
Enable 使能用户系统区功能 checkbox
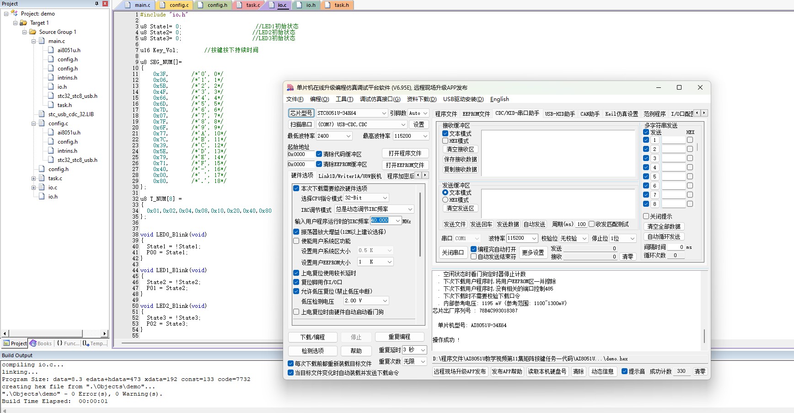(x=296, y=241)
